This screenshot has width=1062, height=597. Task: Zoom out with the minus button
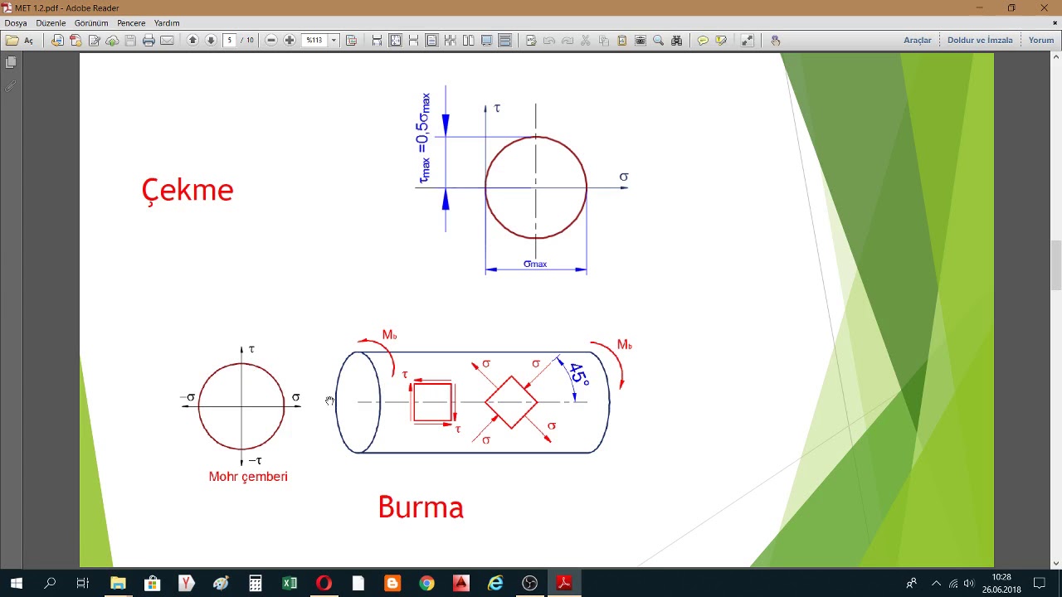pos(271,40)
